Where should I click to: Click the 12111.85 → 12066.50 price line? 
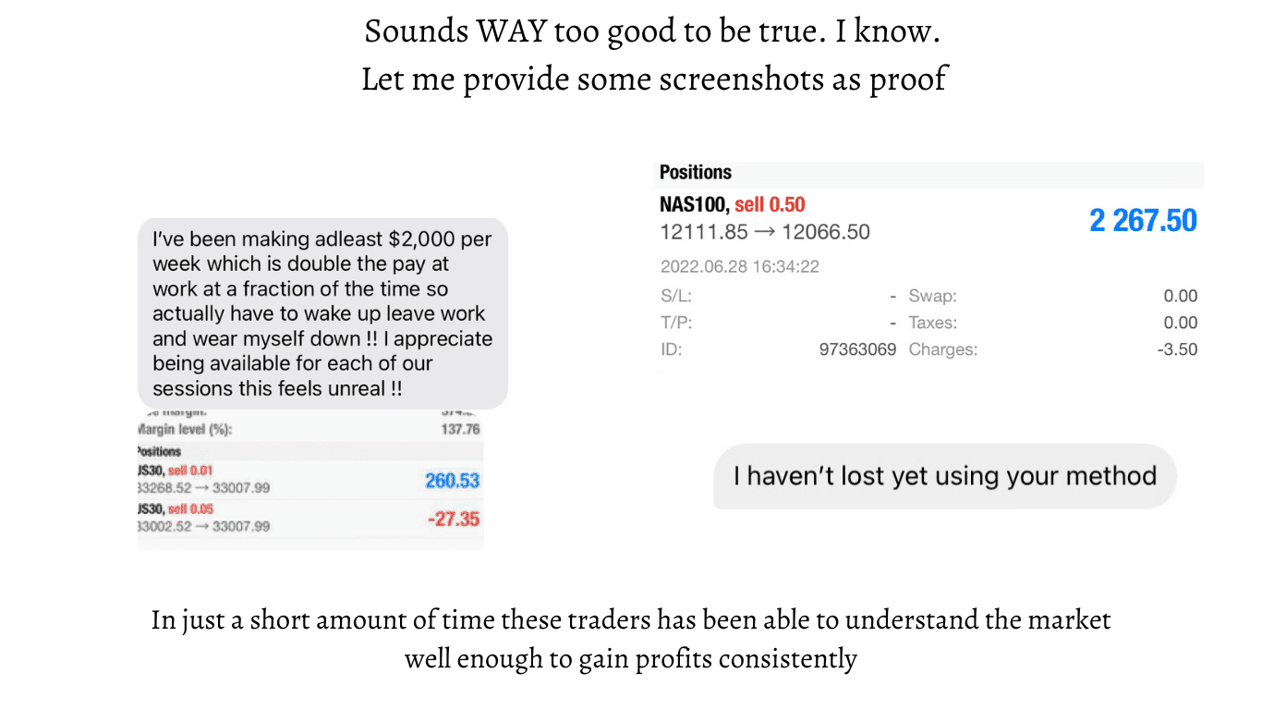click(x=765, y=232)
